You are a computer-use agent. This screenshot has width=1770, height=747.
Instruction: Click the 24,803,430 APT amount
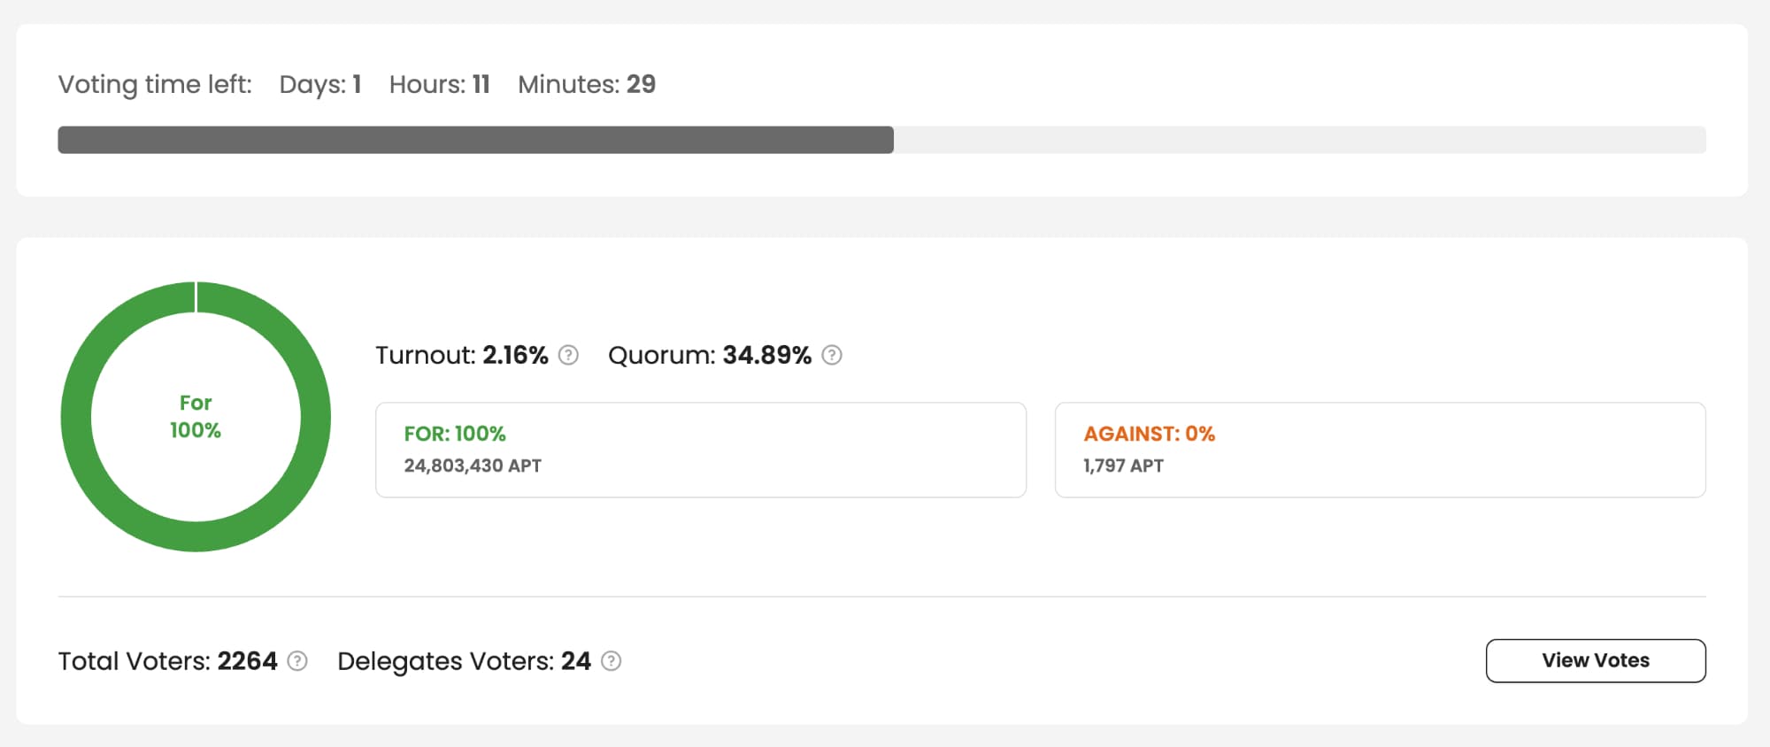coord(473,466)
